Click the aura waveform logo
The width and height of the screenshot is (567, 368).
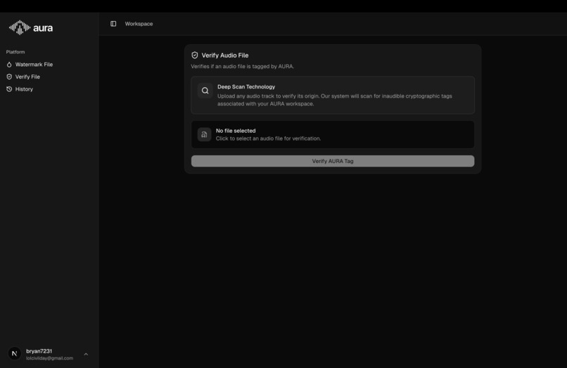click(20, 27)
